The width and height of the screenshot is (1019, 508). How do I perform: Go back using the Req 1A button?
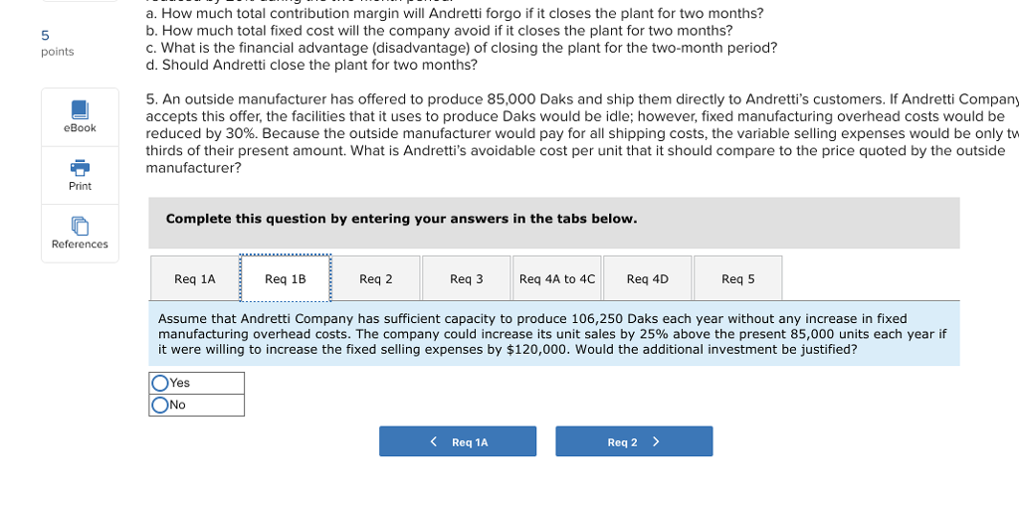(458, 441)
